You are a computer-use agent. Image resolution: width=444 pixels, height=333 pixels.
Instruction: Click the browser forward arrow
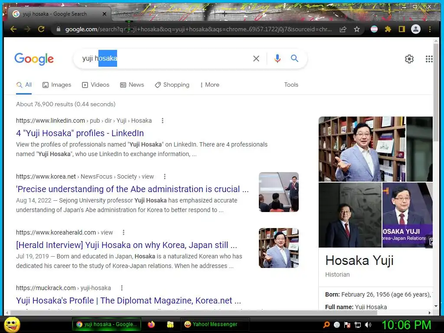[27, 29]
